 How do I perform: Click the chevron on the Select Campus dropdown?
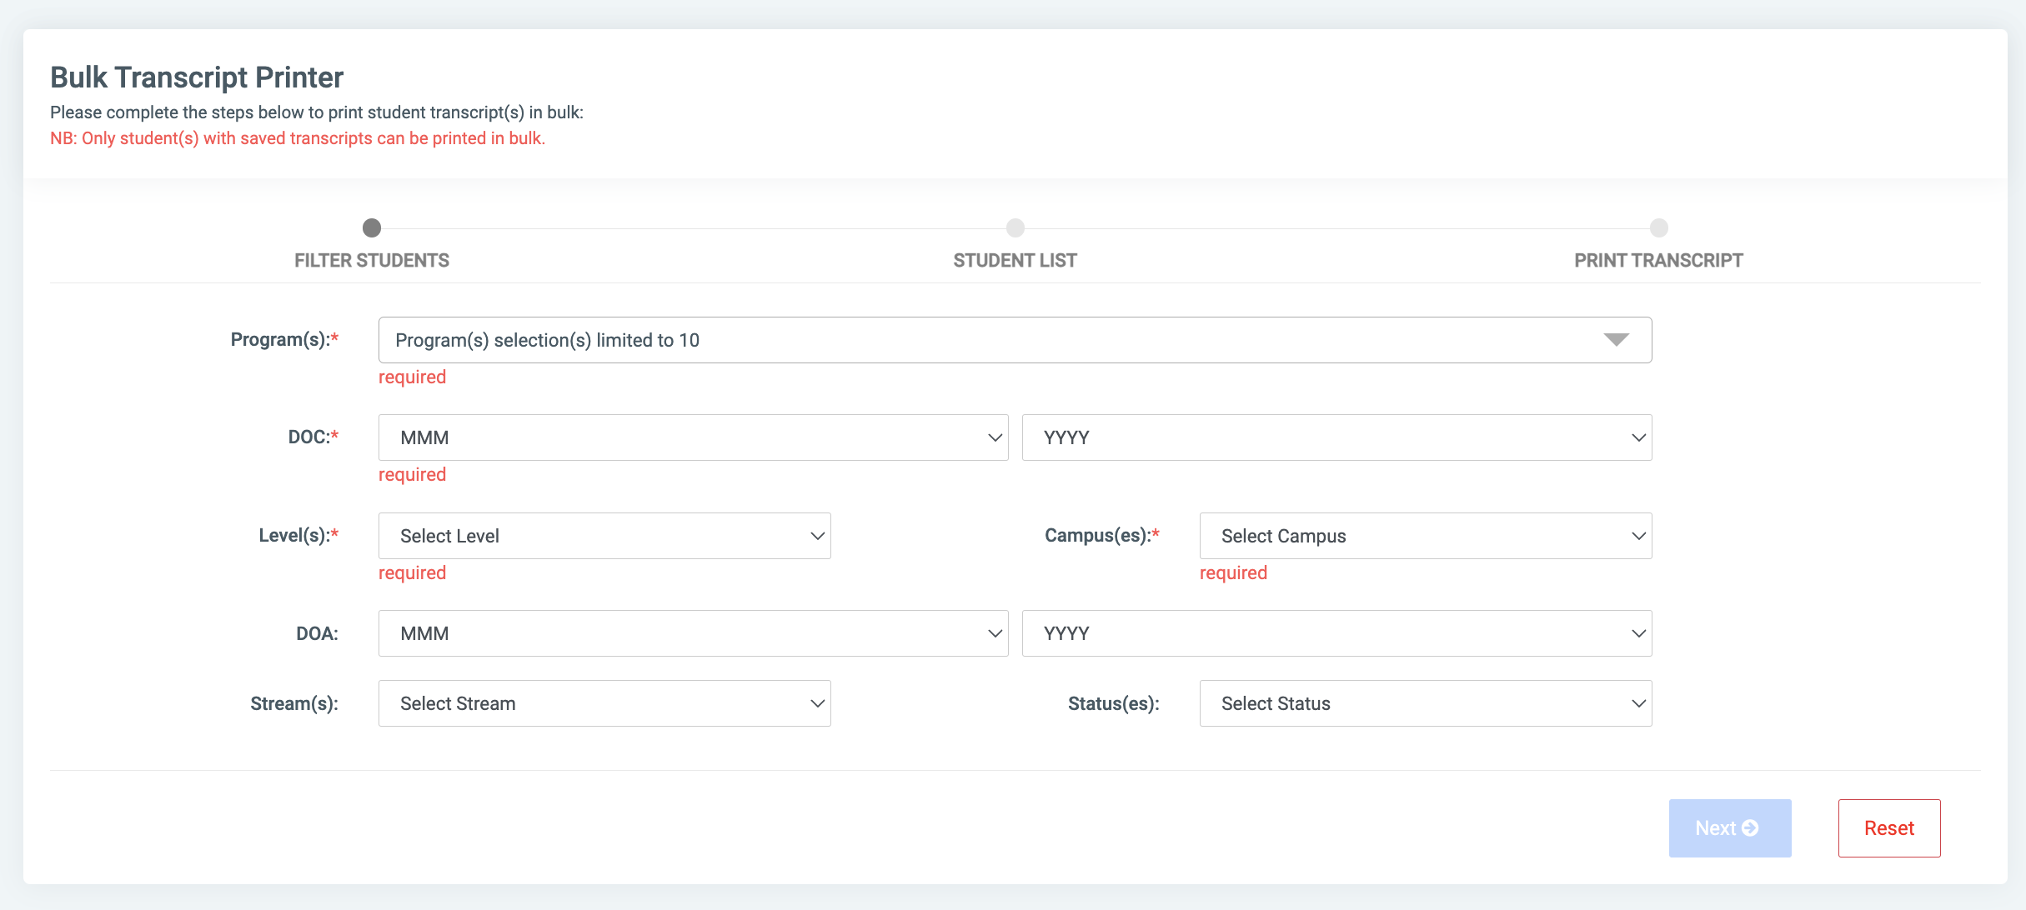pos(1637,536)
